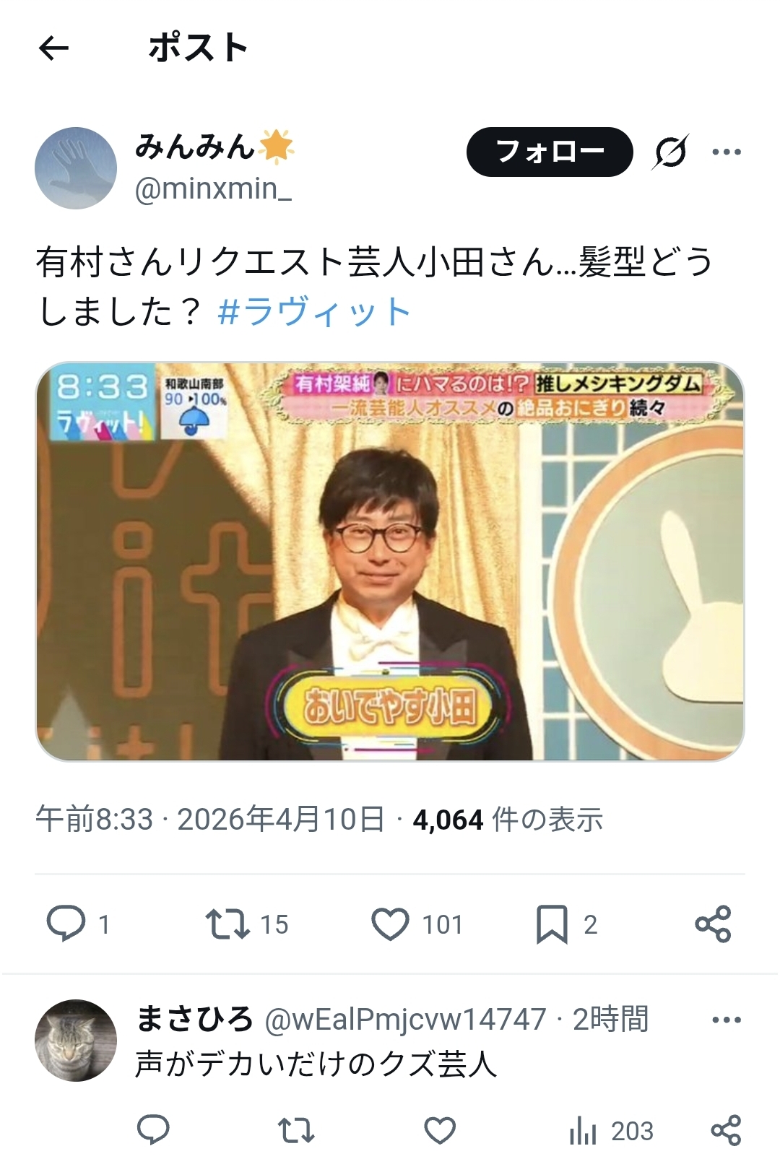Tap the back arrow icon

(53, 48)
